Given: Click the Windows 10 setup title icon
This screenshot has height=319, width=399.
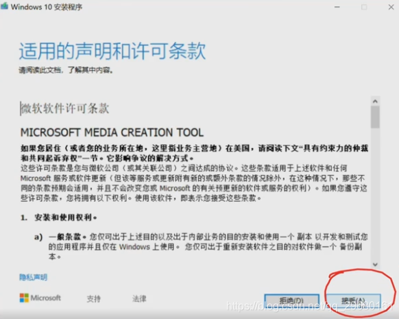Looking at the screenshot, I should pos(4,6).
